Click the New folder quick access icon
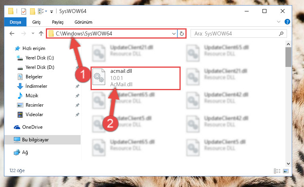 32,11
